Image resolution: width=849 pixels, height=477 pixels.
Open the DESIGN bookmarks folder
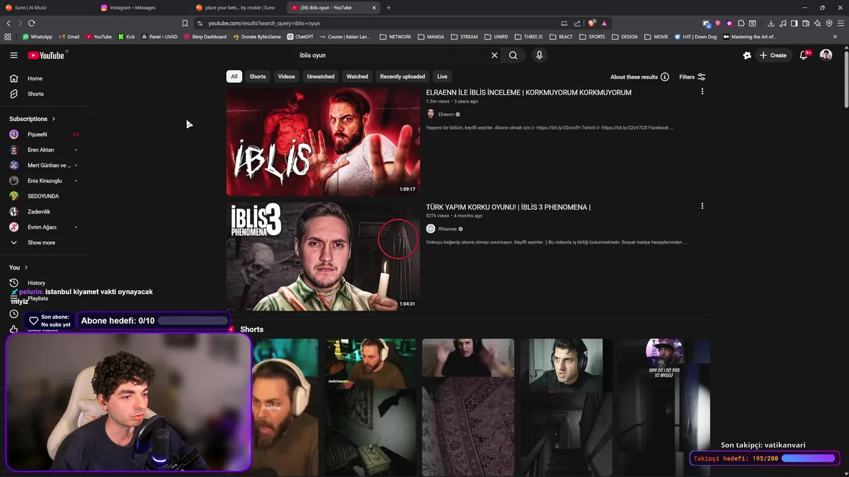(x=624, y=37)
